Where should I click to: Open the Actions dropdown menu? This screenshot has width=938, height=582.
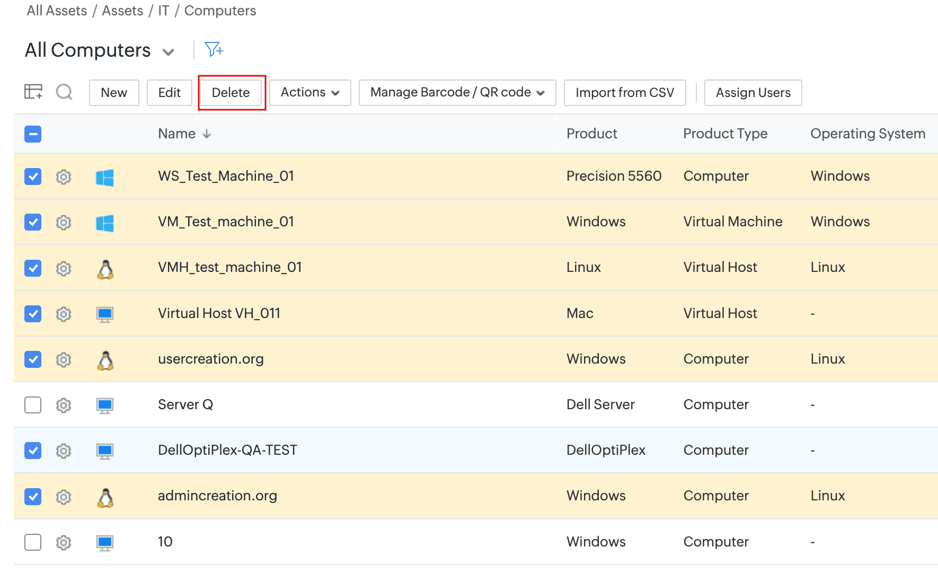coord(310,93)
